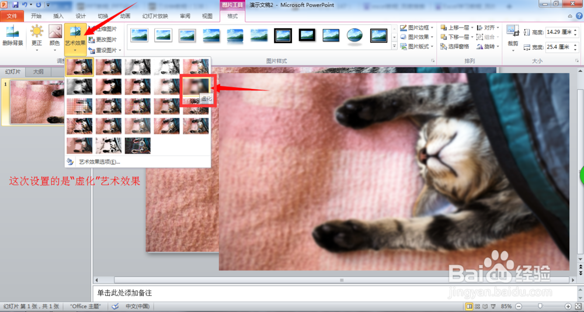Expand the picture styles gallery with More arrow
This screenshot has width=584, height=312.
(x=394, y=46)
